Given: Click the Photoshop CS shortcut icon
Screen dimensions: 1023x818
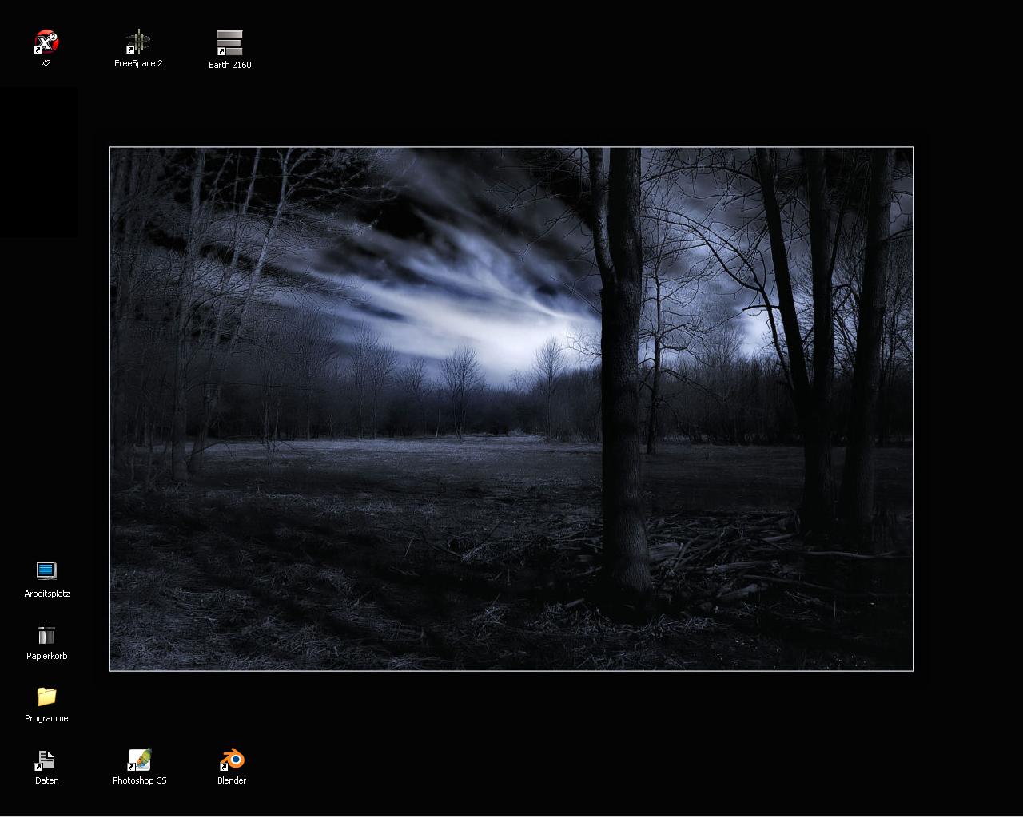Looking at the screenshot, I should pyautogui.click(x=139, y=760).
